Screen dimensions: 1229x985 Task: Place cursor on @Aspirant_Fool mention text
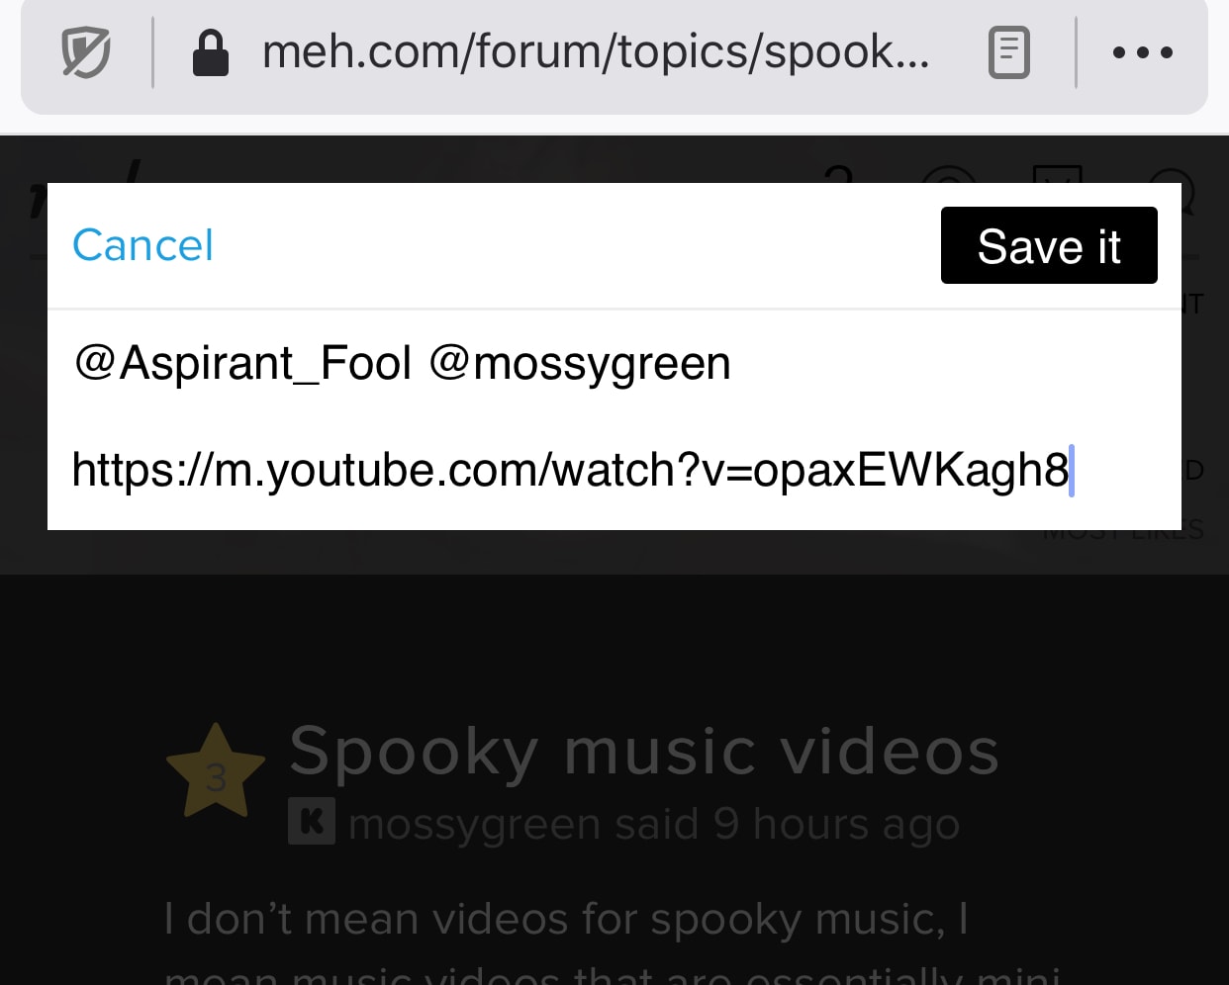(x=242, y=363)
